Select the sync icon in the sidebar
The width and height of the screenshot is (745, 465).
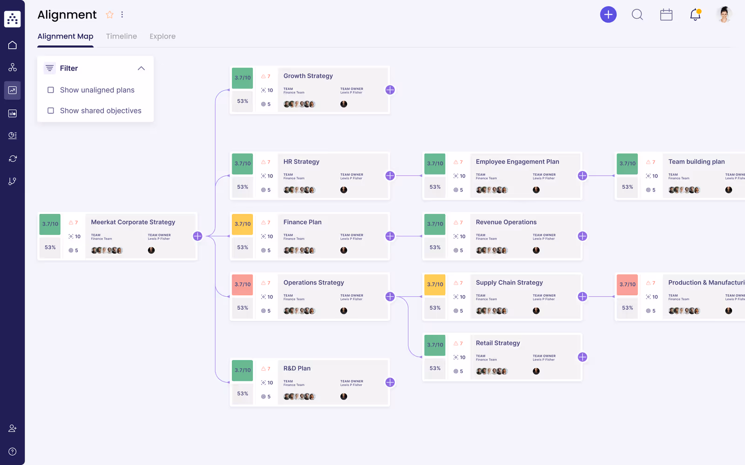click(13, 159)
